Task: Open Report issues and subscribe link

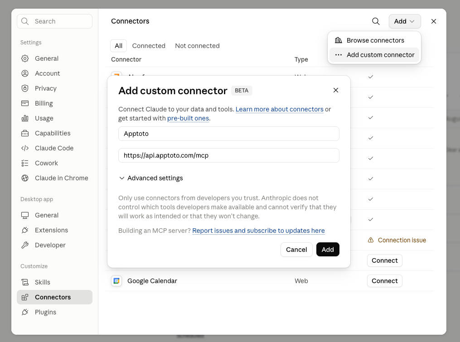Action: 258,231
